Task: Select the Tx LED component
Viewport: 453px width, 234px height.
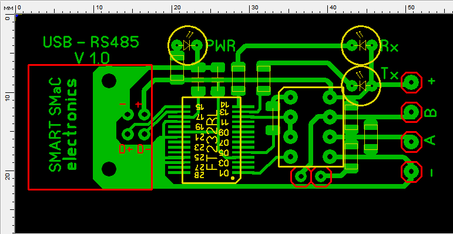Action: pyautogui.click(x=361, y=86)
